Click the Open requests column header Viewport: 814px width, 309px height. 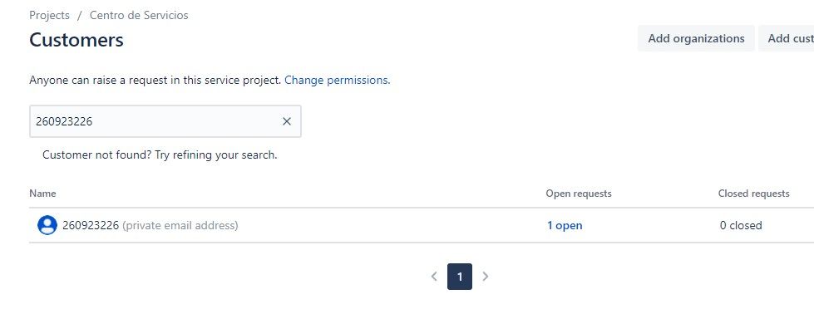point(579,194)
